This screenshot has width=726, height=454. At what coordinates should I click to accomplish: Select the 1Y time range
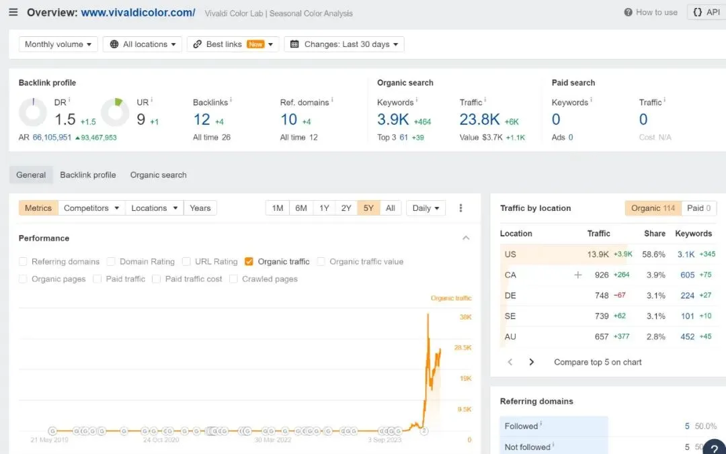coord(324,208)
